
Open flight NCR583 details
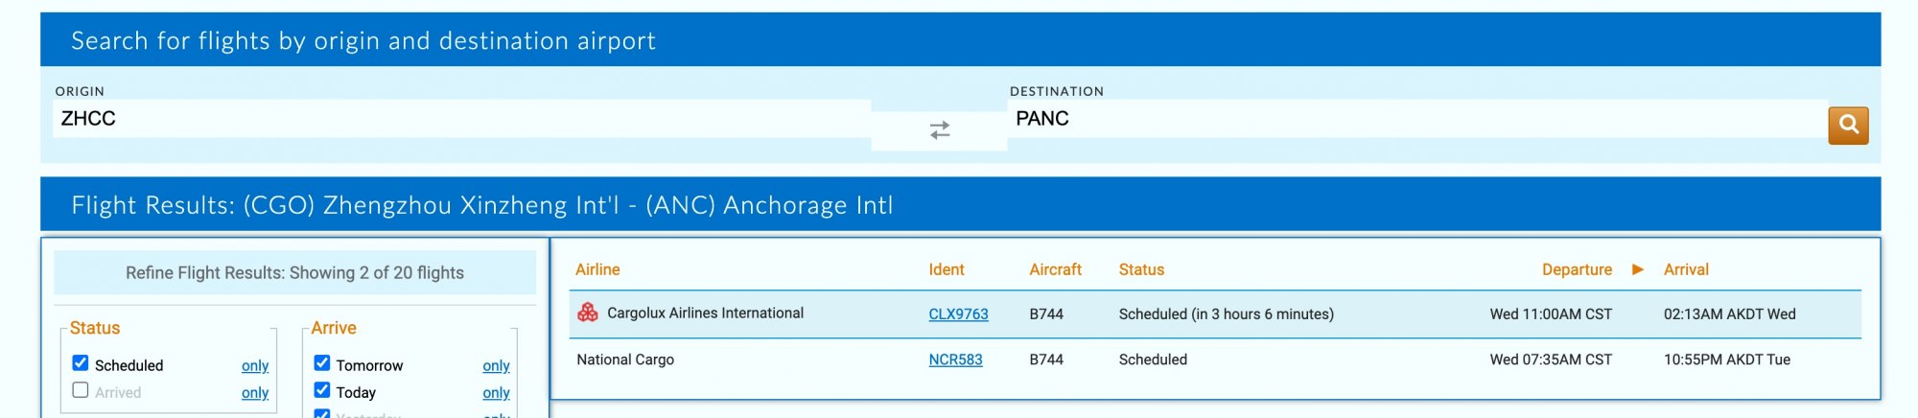coord(955,360)
